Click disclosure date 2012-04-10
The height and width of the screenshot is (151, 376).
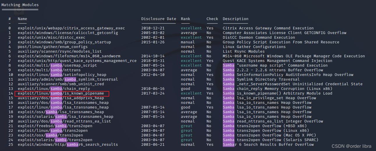pyautogui.click(x=153, y=75)
